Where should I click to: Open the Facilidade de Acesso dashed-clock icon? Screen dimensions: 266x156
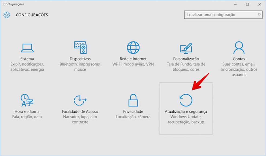click(x=80, y=100)
